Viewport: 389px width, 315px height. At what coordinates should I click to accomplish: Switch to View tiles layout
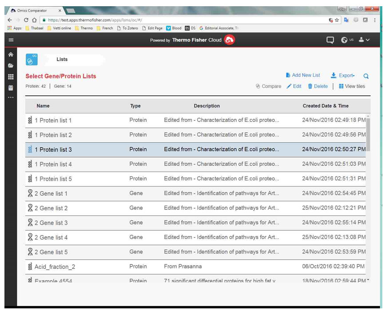click(352, 86)
